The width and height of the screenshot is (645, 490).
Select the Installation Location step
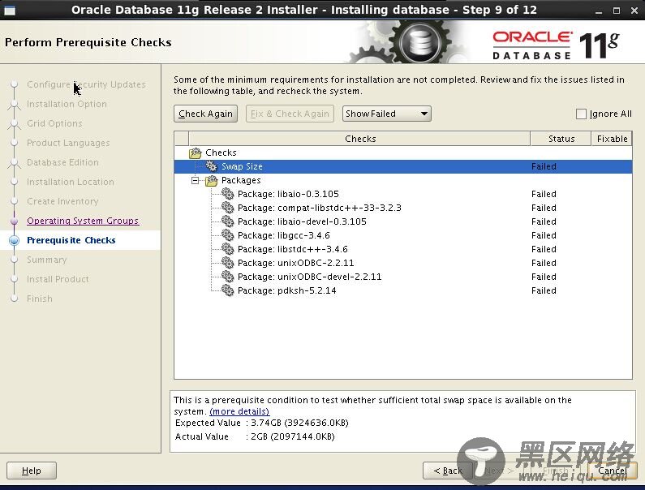tap(71, 182)
